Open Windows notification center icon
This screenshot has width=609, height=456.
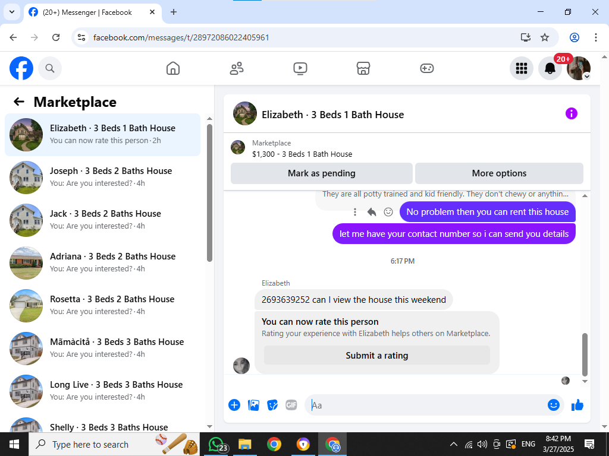pos(589,444)
